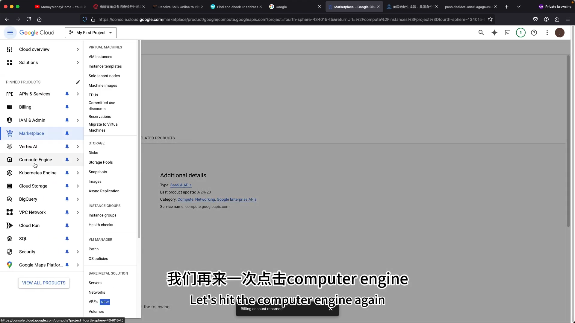Viewport: 575px width, 323px height.
Task: Expand Solutions submenu arrow
Action: (x=78, y=63)
